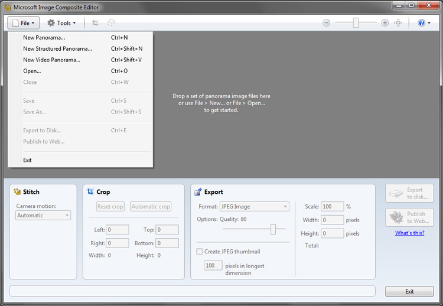443x306 pixels.
Task: Click the fit-to-window zoom icon
Action: pyautogui.click(x=399, y=23)
